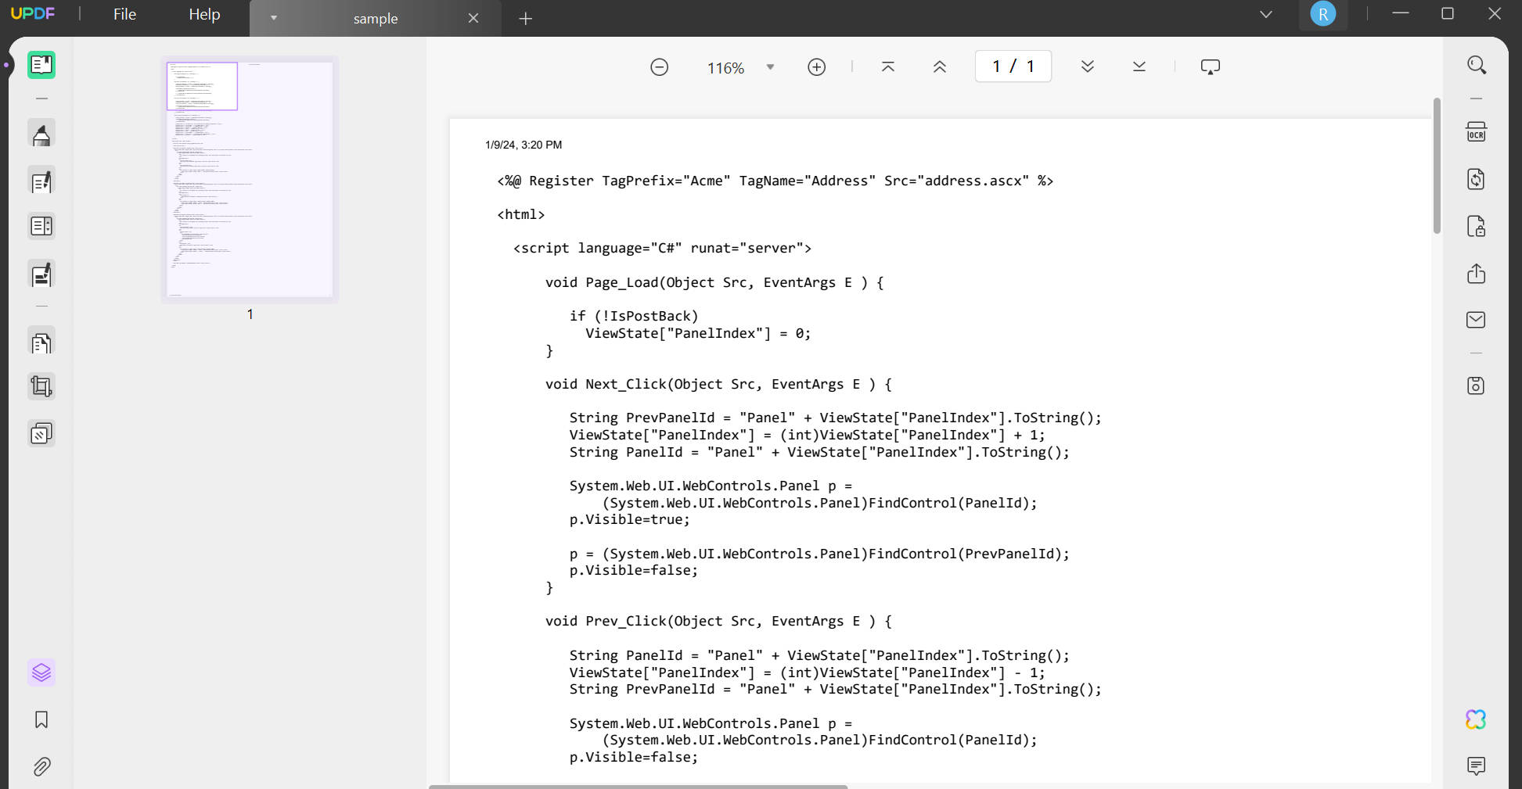Select the page 1 thumbnail
1522x789 pixels.
pyautogui.click(x=250, y=180)
